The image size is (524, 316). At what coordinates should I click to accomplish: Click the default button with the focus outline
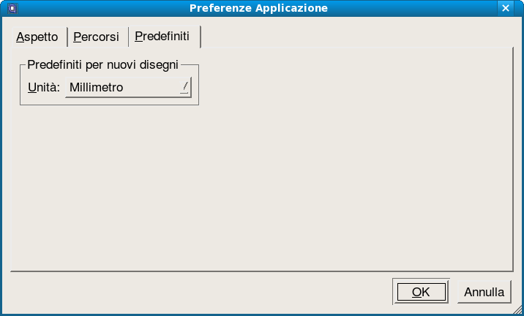tap(421, 292)
